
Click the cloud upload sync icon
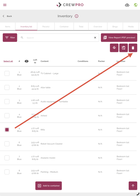tap(127, 5)
